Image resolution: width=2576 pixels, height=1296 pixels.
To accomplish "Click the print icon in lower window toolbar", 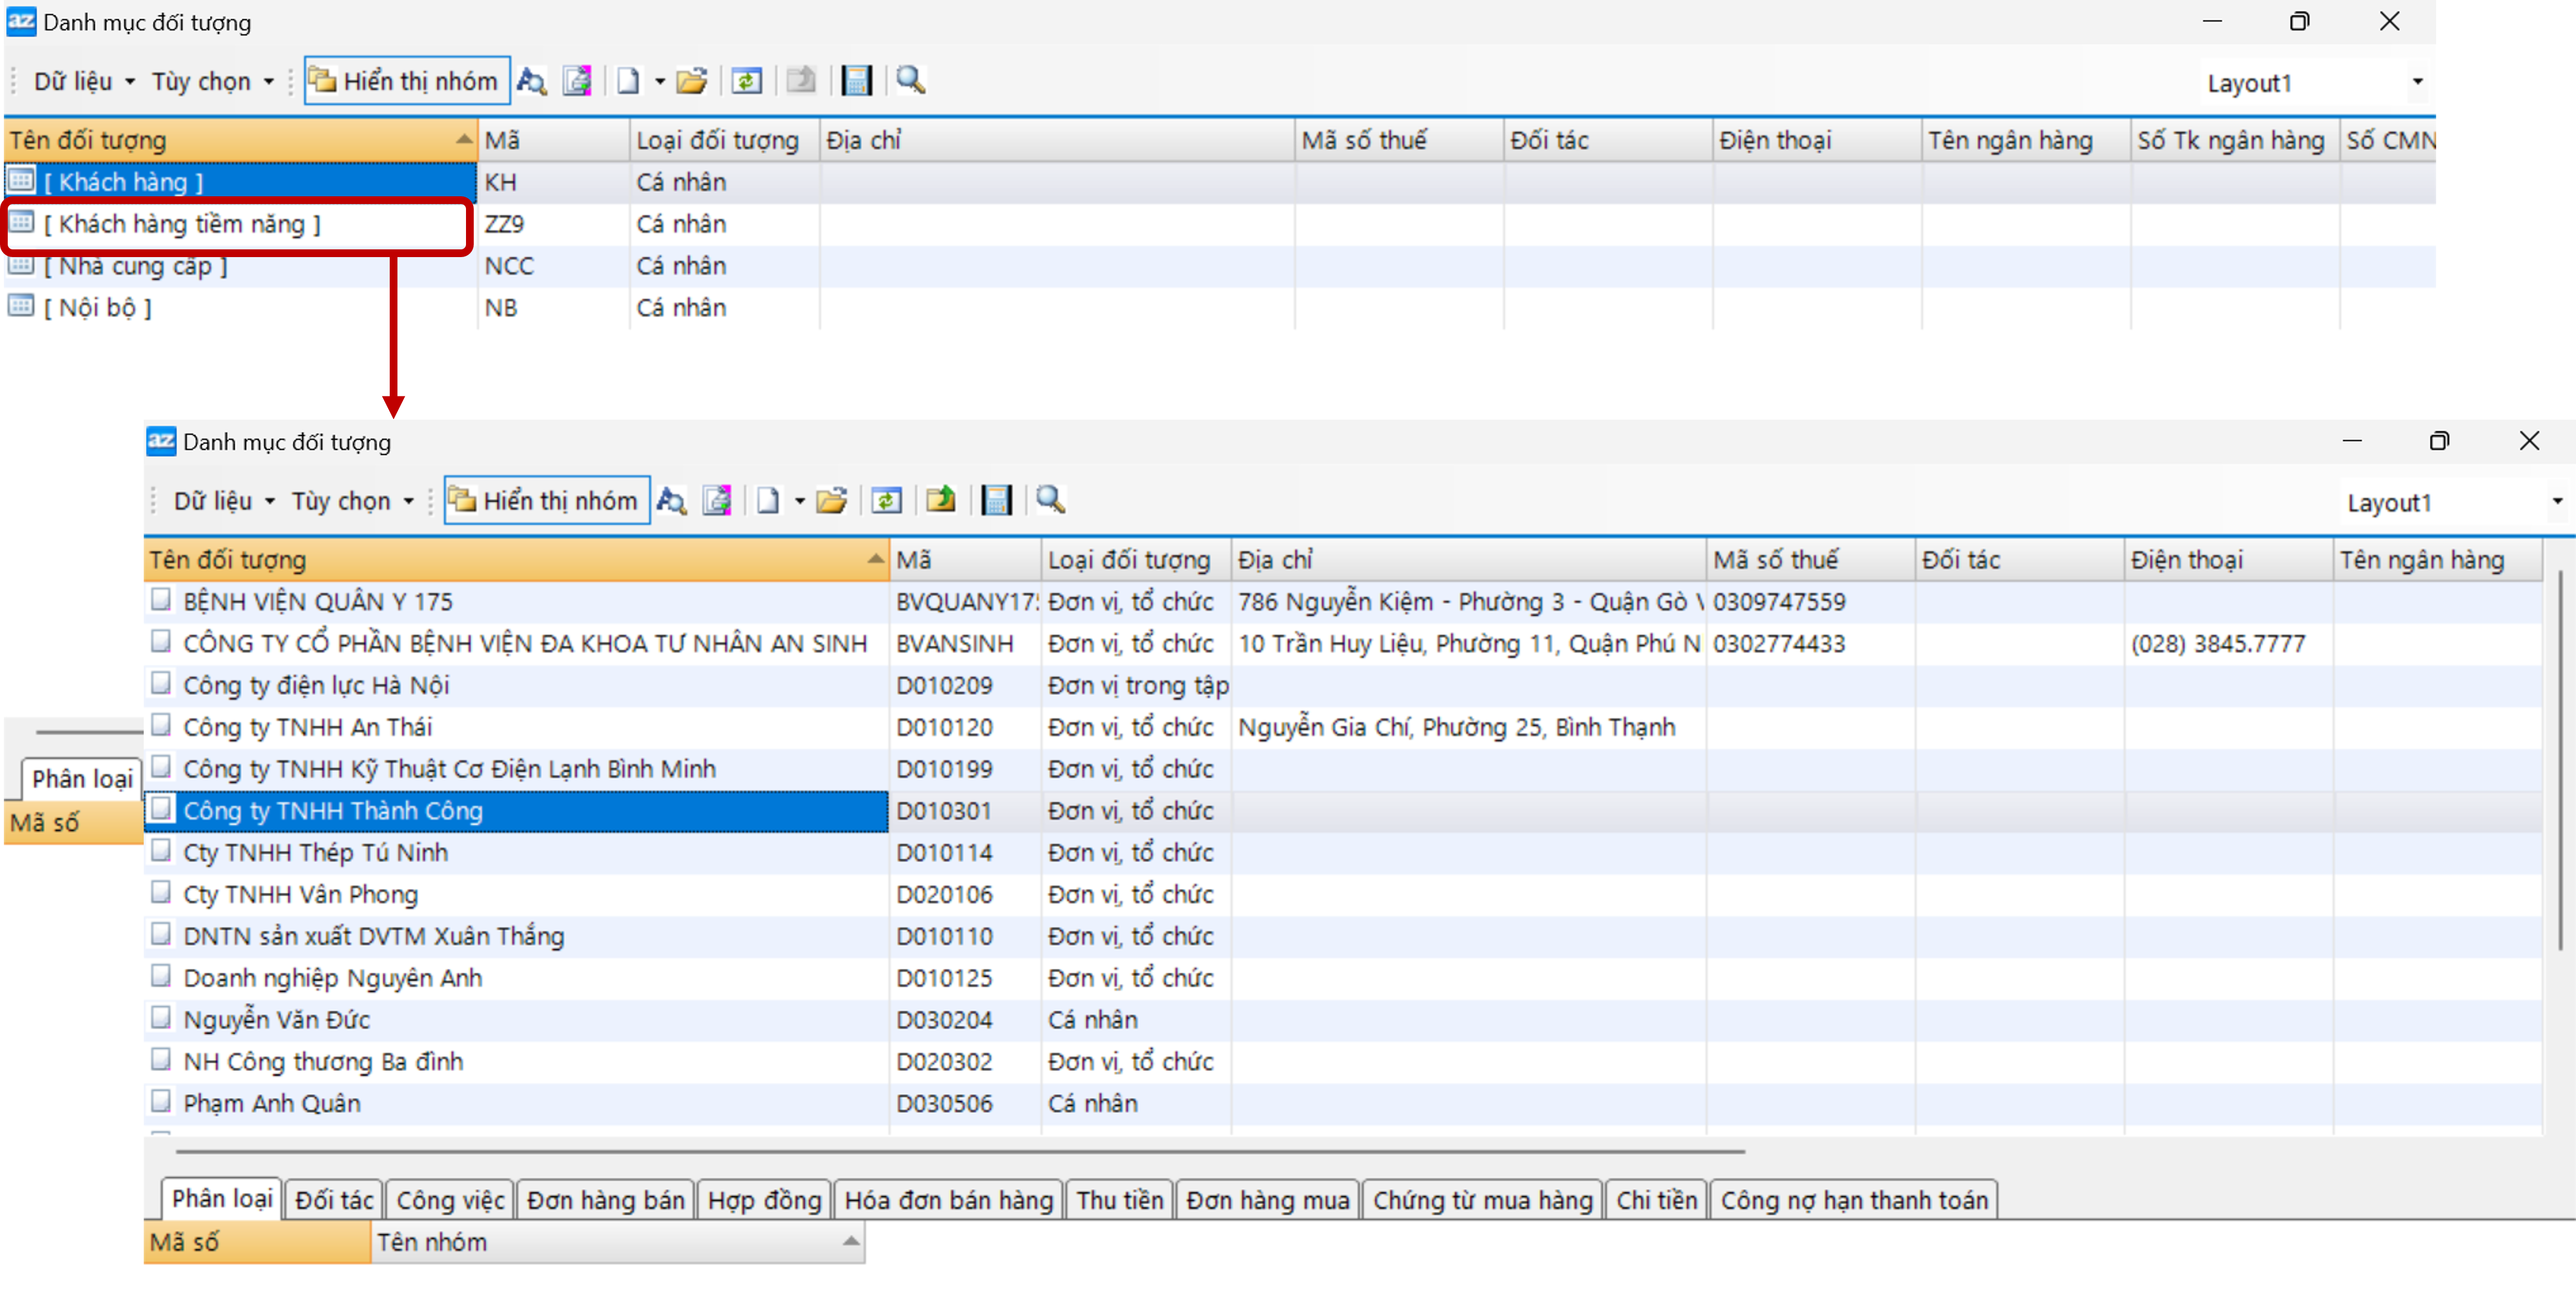I will coord(717,500).
